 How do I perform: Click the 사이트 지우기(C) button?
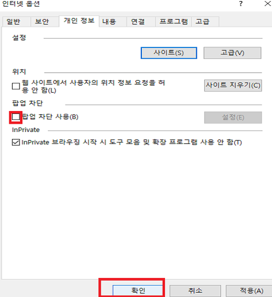(233, 86)
